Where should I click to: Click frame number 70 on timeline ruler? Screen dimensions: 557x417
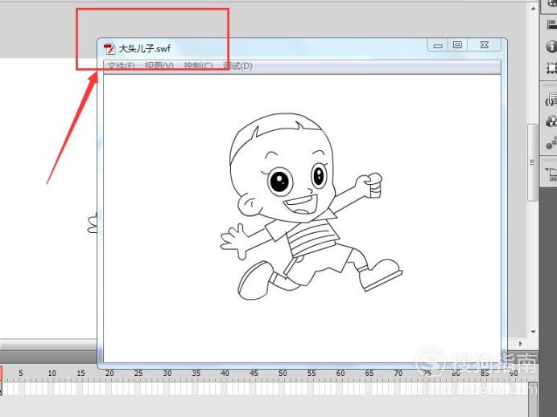coord(398,373)
